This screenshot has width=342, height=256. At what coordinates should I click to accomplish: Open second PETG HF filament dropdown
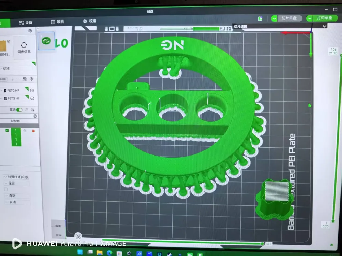[x=15, y=98]
